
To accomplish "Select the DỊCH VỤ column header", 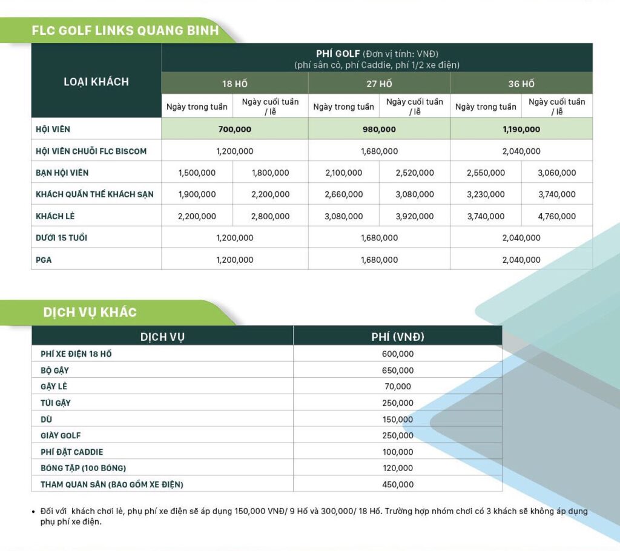I will (162, 337).
